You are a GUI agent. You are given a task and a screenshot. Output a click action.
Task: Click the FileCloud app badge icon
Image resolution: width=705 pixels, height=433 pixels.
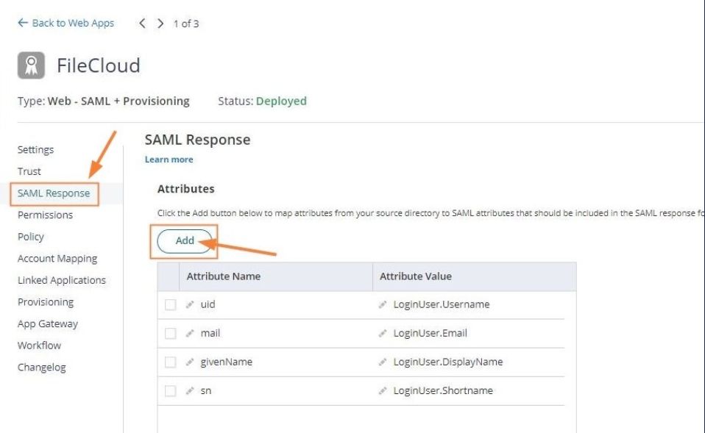(x=32, y=65)
